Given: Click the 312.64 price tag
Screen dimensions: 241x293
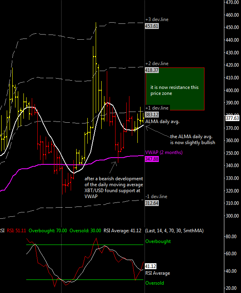Looking at the screenshot, I should point(152,203).
